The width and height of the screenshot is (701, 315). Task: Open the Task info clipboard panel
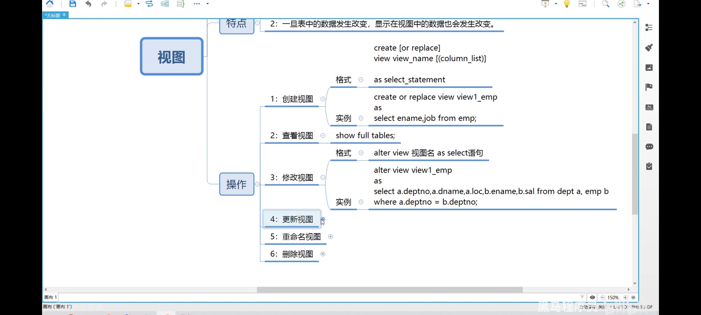click(x=649, y=166)
